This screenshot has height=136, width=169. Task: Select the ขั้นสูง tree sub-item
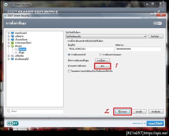pyautogui.click(x=22, y=53)
